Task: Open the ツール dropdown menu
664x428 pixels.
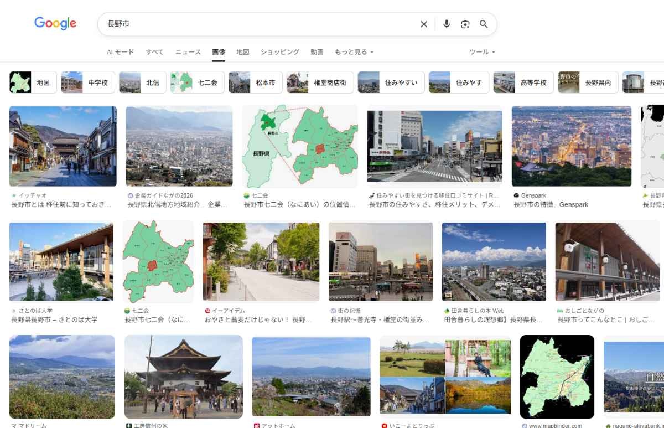Action: click(x=482, y=52)
